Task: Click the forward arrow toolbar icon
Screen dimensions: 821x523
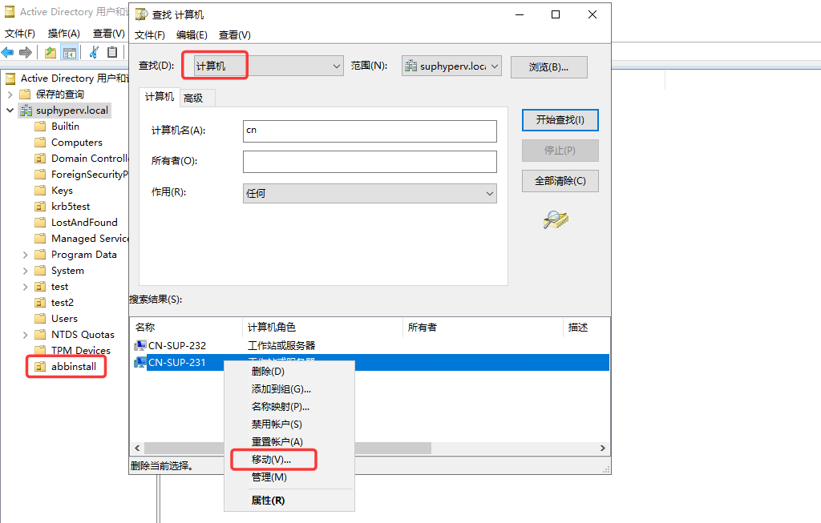Action: click(26, 52)
